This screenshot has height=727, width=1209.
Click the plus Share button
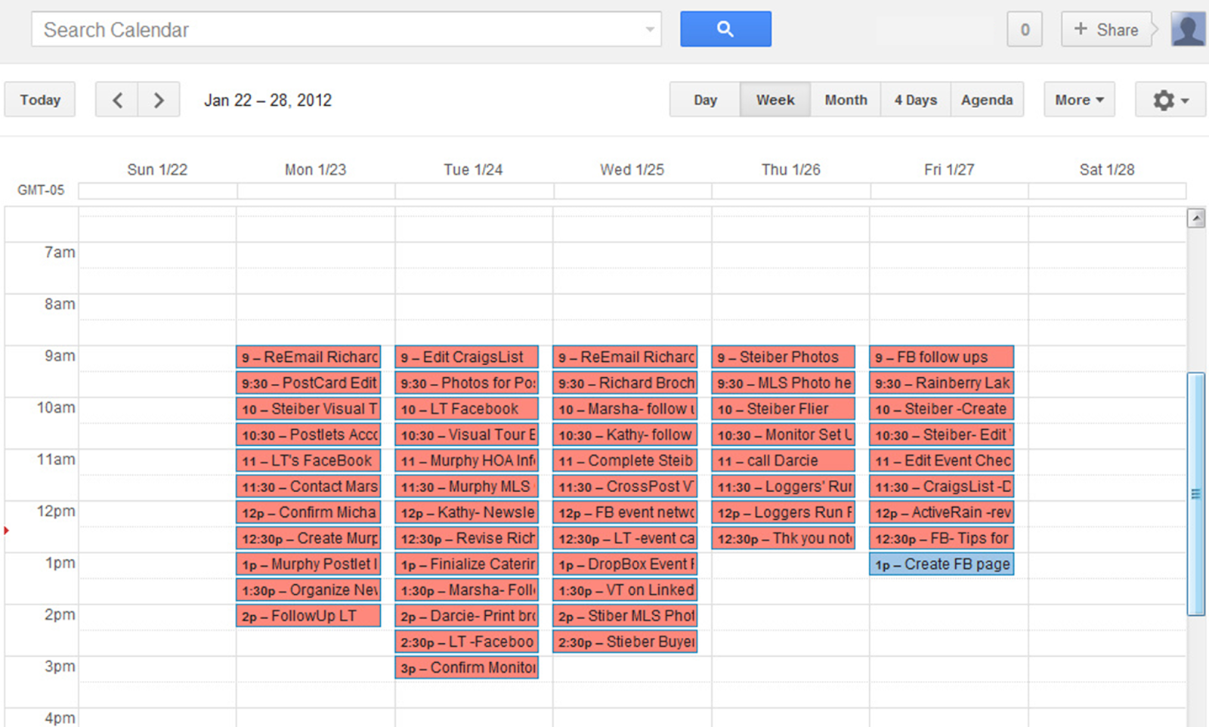1106,29
